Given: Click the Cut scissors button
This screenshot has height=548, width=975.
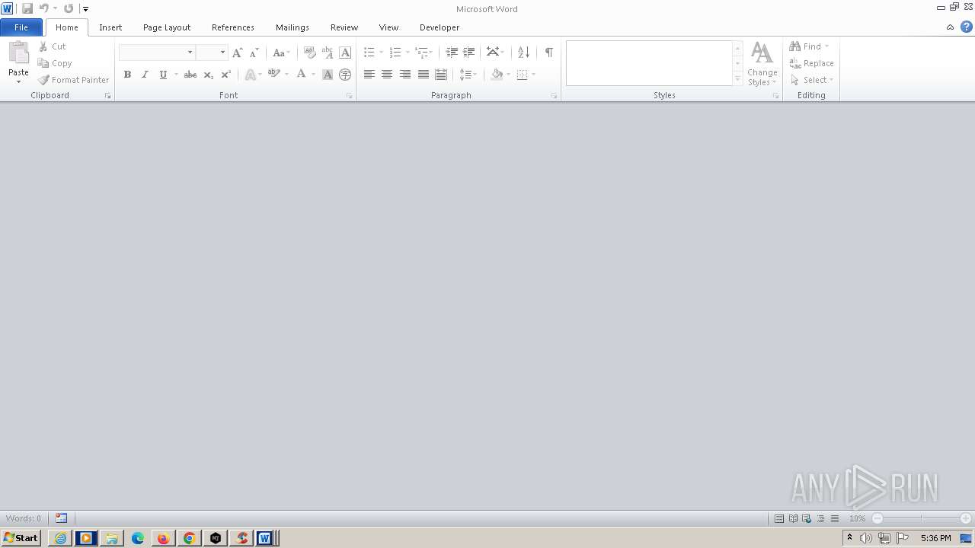Looking at the screenshot, I should 53,46.
